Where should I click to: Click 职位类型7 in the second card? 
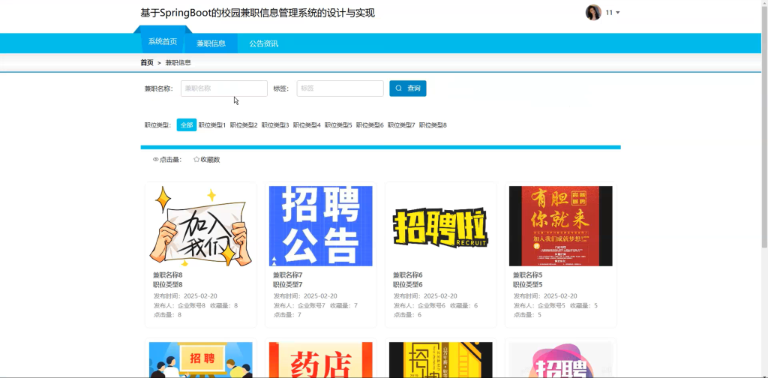coord(287,284)
